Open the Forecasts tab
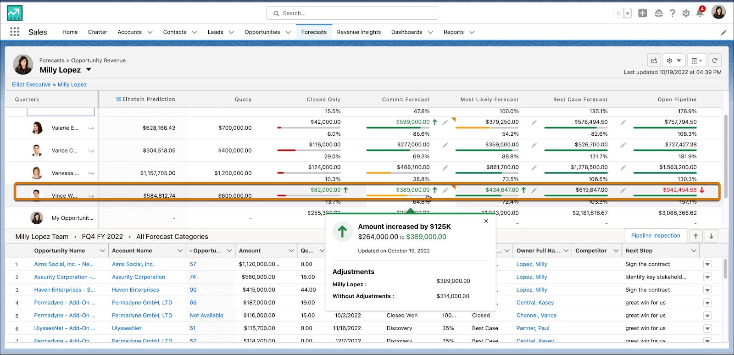The image size is (734, 355). click(x=314, y=32)
